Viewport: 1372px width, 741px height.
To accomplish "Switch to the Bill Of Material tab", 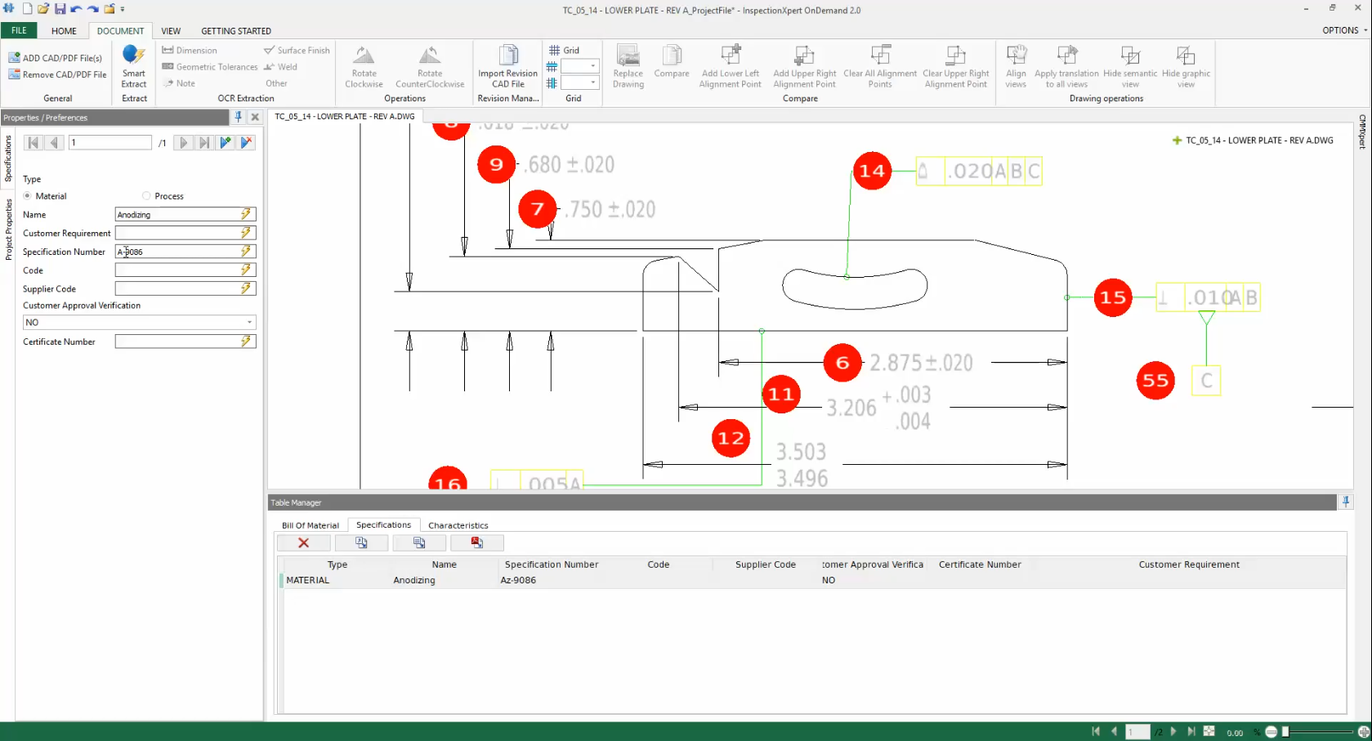I will (310, 525).
